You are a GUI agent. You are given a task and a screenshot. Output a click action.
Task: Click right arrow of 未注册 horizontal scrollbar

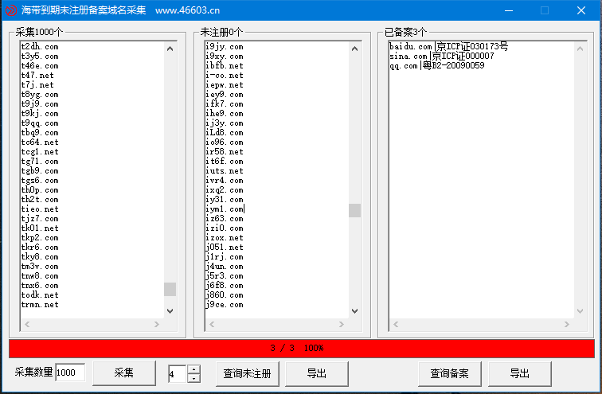click(x=342, y=324)
